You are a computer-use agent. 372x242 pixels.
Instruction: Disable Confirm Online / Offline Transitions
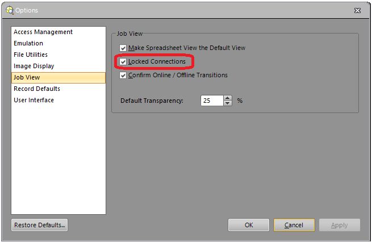click(x=123, y=75)
